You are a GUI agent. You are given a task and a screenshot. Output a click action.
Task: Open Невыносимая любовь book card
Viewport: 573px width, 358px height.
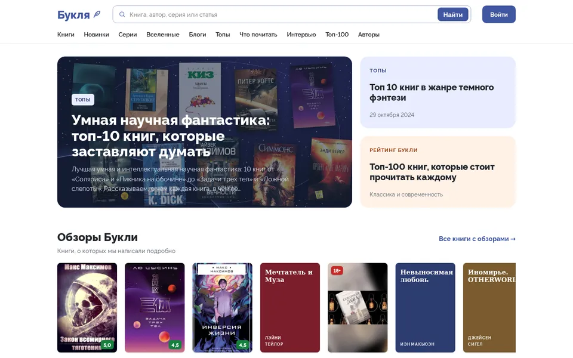[x=426, y=308]
